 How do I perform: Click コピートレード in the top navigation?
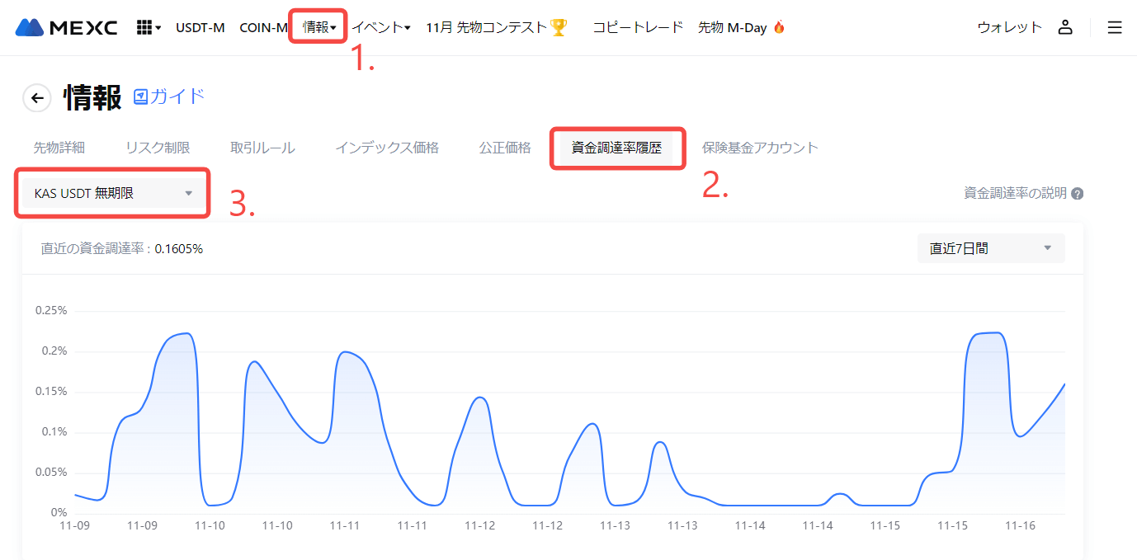click(x=638, y=27)
